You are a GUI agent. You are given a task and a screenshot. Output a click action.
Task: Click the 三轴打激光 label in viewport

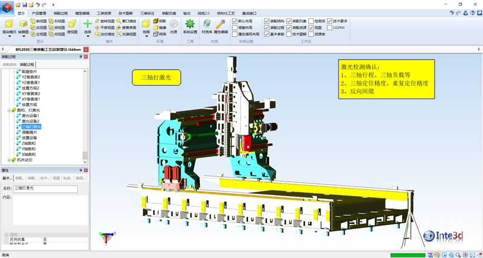(156, 77)
